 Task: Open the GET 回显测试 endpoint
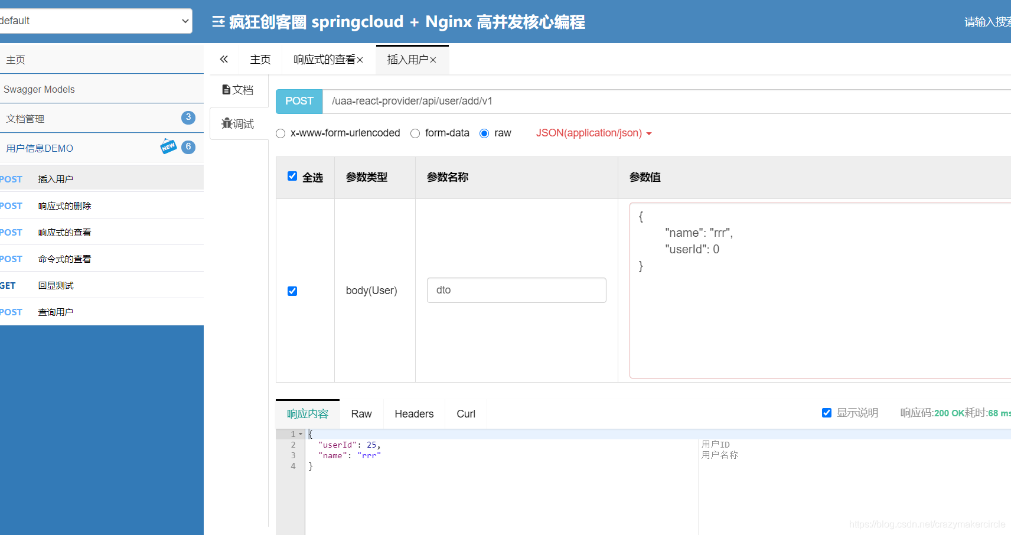pos(56,285)
